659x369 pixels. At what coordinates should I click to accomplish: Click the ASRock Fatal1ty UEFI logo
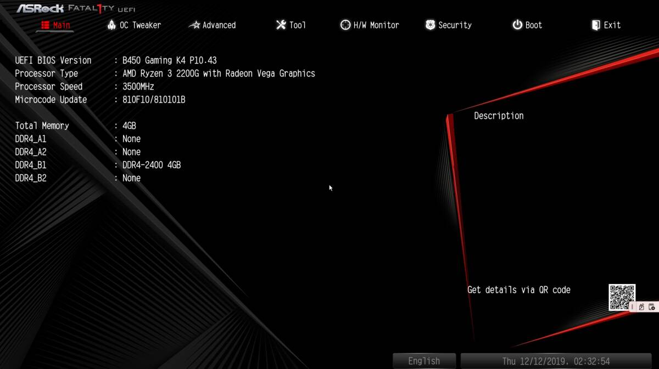tap(76, 8)
